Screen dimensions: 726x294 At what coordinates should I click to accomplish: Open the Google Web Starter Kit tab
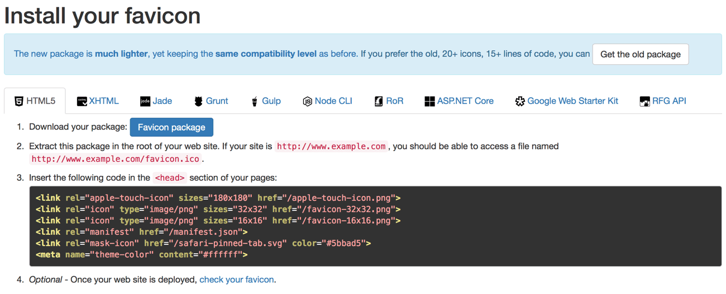pos(572,101)
